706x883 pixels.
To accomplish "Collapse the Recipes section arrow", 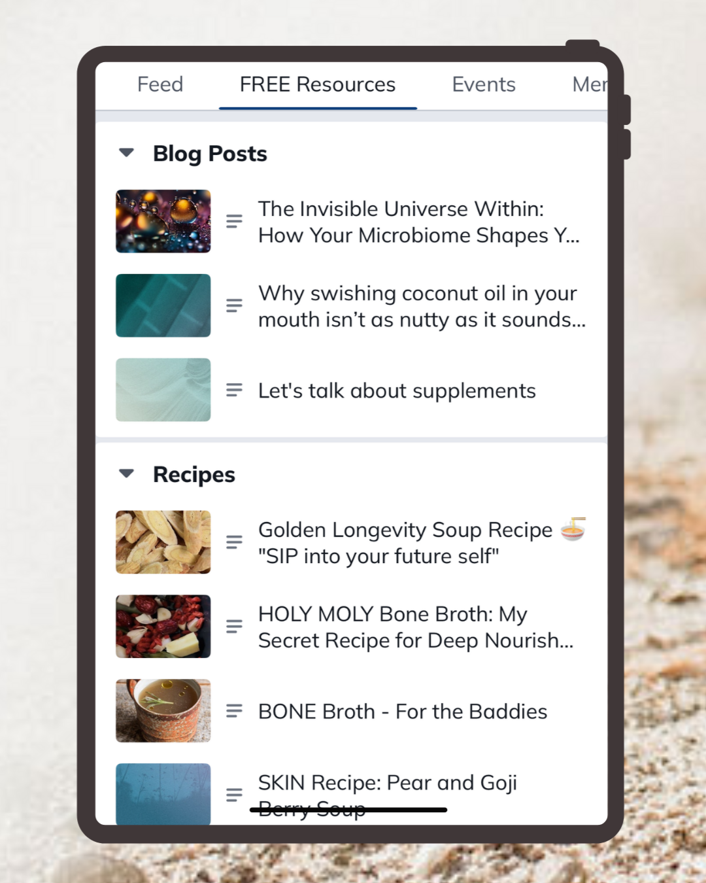I will click(x=127, y=474).
